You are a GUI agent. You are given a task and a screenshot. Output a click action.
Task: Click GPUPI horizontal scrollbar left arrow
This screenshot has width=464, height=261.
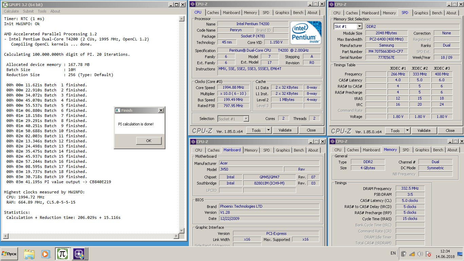click(5, 236)
